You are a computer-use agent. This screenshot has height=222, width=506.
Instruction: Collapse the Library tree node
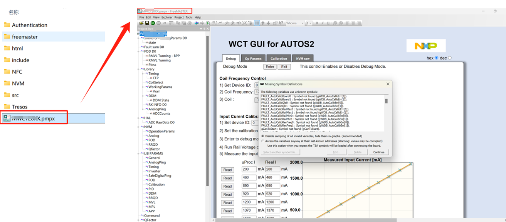139,69
